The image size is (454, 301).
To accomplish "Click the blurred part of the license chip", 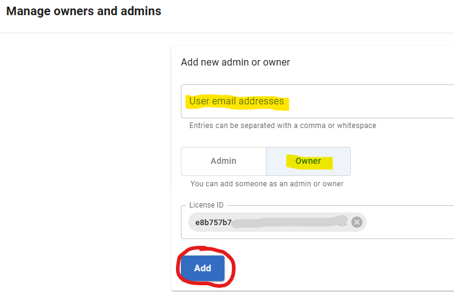I will [x=290, y=222].
